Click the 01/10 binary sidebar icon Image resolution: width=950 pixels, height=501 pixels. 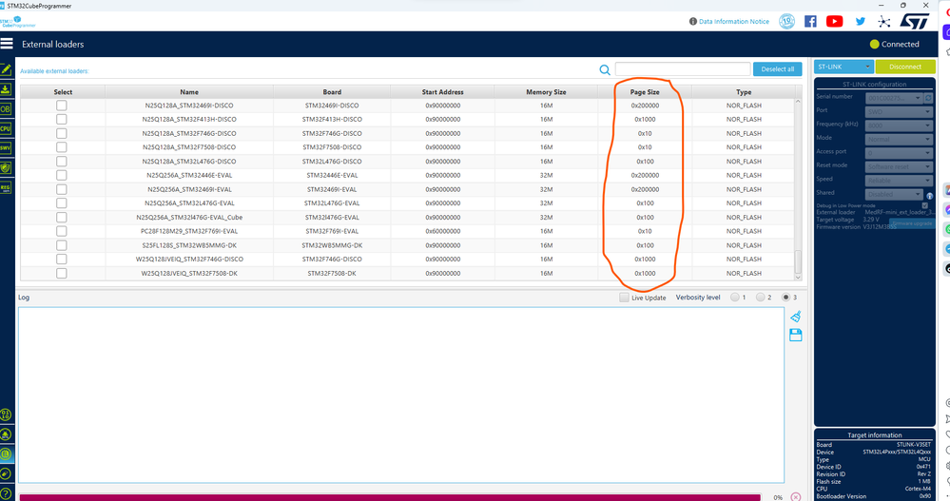coord(6,415)
